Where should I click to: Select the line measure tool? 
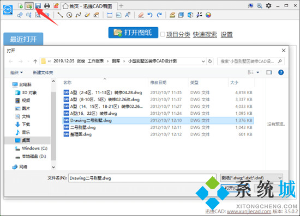click(60, 15)
